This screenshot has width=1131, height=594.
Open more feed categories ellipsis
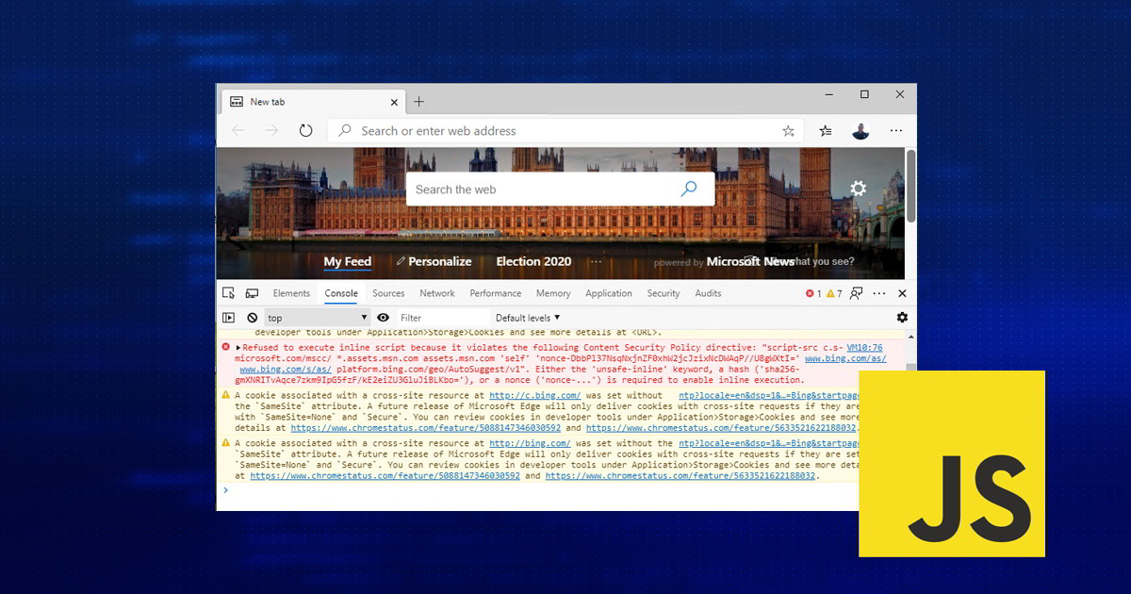(595, 261)
